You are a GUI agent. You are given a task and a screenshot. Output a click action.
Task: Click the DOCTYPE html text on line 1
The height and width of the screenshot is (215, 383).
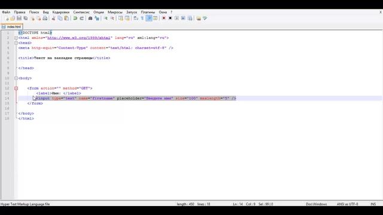[35, 33]
